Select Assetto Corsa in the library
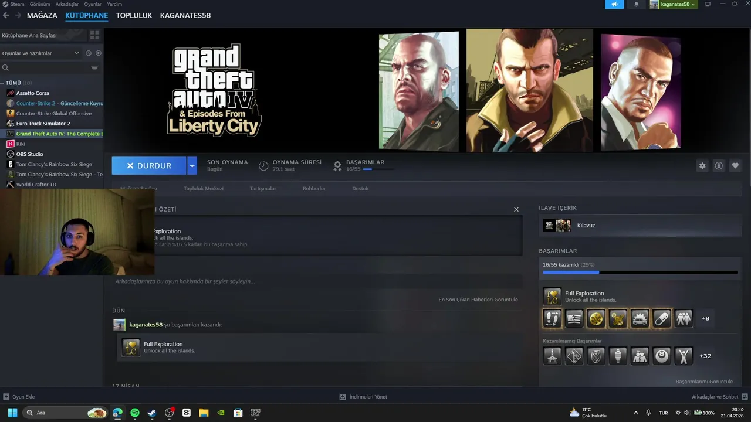The width and height of the screenshot is (751, 422). pyautogui.click(x=33, y=93)
